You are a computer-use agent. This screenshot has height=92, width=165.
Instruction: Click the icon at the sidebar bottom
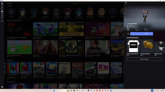click(2, 87)
